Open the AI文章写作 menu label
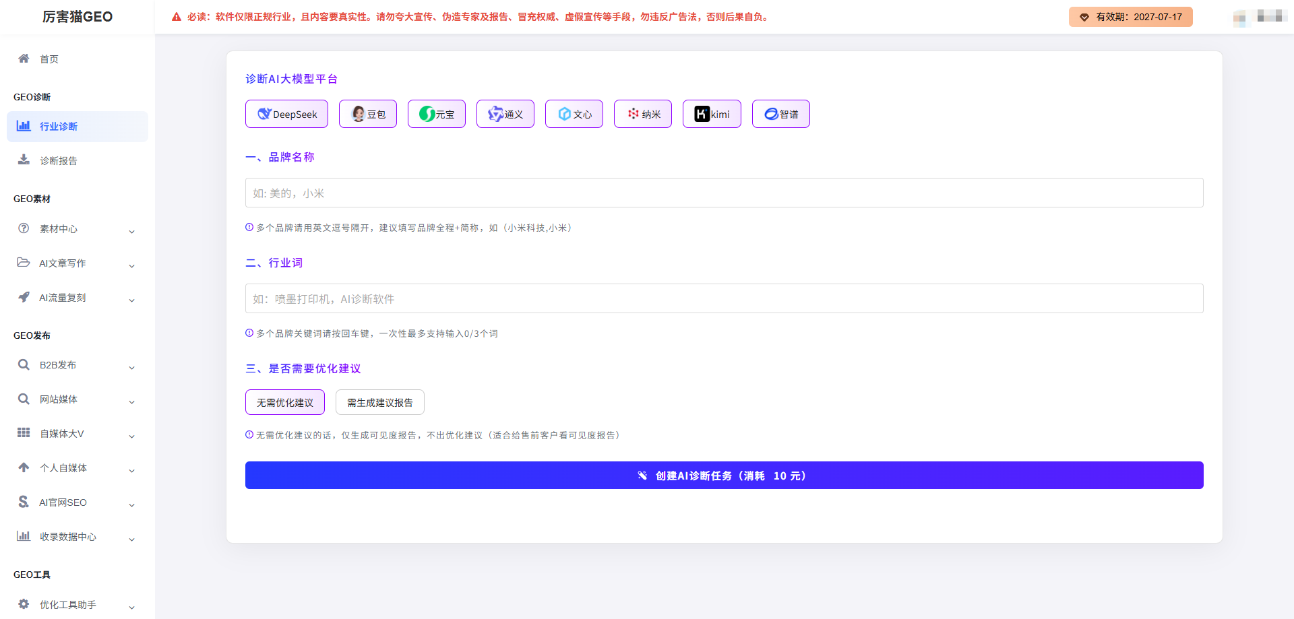Viewport: 1294px width, 619px height. (63, 263)
